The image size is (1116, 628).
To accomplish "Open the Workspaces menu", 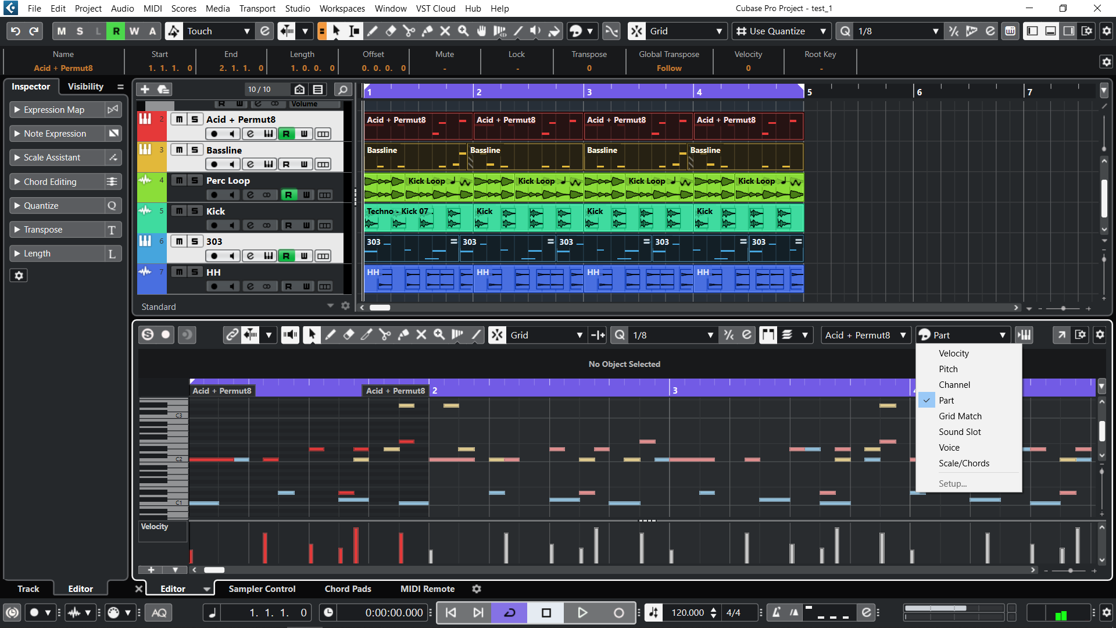I will 342,8.
